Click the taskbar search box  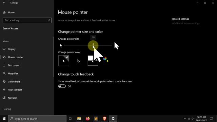click(37, 119)
